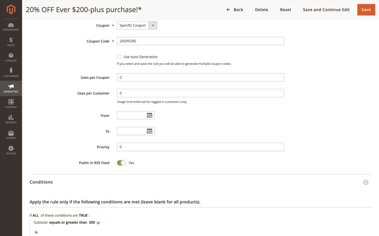The height and width of the screenshot is (236, 379).
Task: Click into the Uses per Customer field
Action: (x=200, y=93)
